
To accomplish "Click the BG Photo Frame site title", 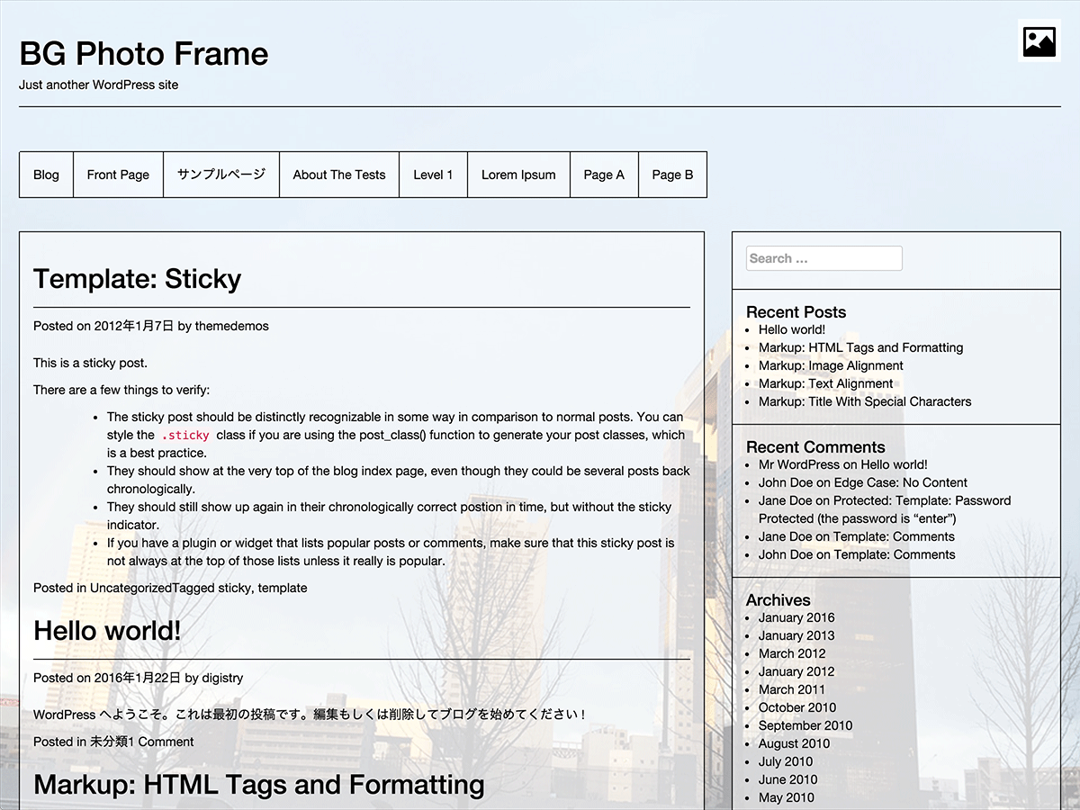I will (x=143, y=54).
